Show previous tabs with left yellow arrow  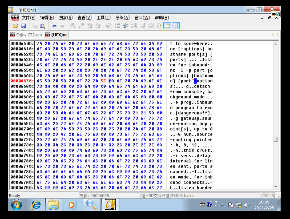click(272, 35)
